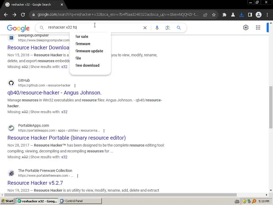Click x32 link under BleepingComputer result
The width and height of the screenshot is (273, 205).
click(64, 67)
